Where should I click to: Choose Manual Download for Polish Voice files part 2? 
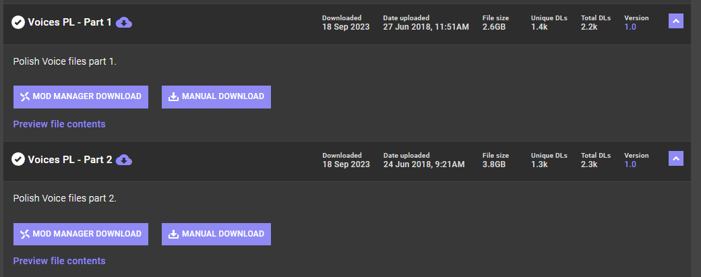(x=216, y=234)
